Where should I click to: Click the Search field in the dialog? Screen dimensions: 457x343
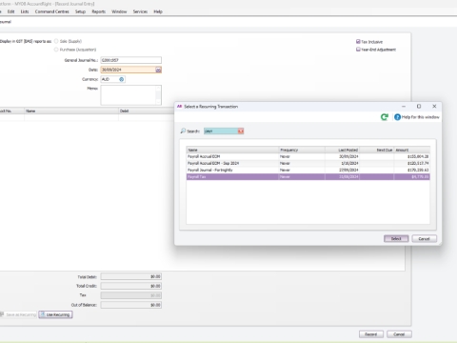pyautogui.click(x=221, y=131)
